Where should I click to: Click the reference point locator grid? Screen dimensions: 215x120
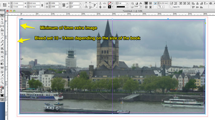click(x=5, y=5)
